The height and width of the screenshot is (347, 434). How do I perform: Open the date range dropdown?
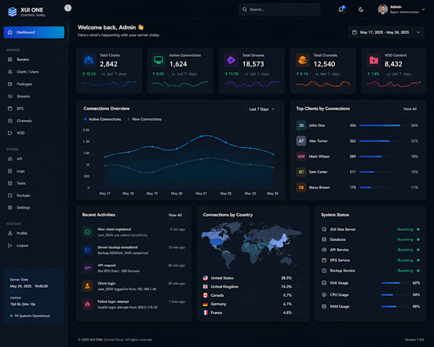tap(386, 33)
